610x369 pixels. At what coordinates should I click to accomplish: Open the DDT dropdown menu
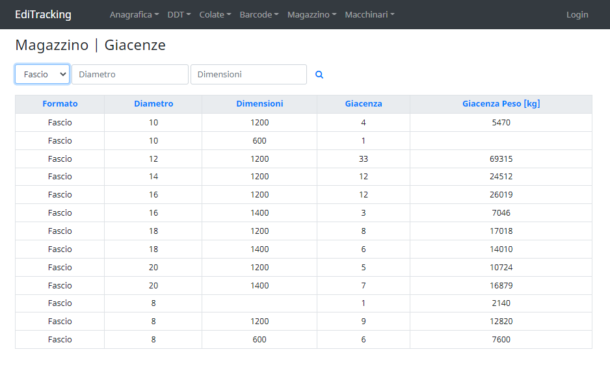pos(179,14)
